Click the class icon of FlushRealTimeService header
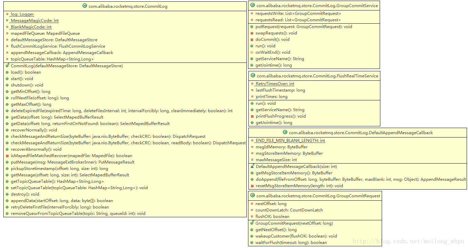The width and height of the screenshot is (468, 248). (252, 76)
